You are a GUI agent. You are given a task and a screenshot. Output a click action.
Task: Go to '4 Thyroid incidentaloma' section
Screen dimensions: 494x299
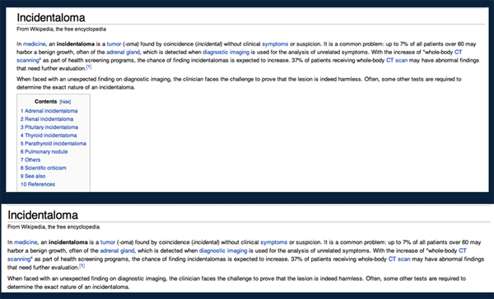[x=49, y=136]
